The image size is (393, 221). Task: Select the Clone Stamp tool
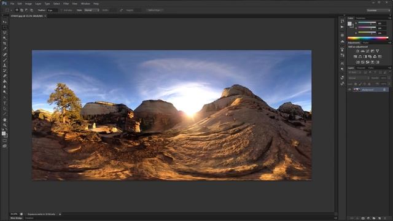(x=4, y=65)
